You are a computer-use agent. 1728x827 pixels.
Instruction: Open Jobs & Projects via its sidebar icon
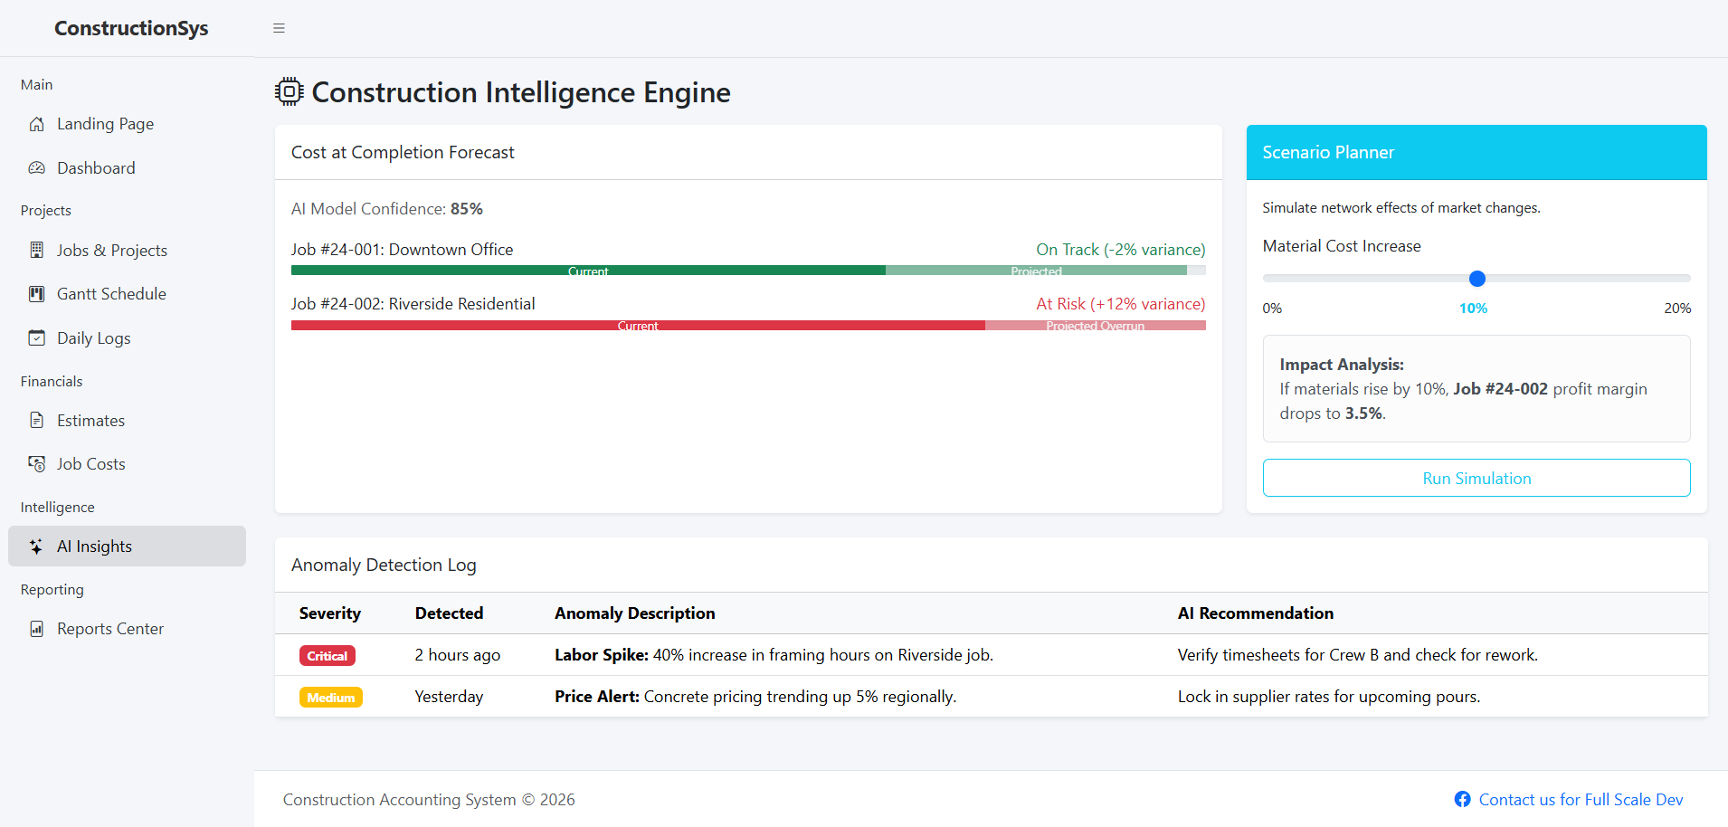36,250
